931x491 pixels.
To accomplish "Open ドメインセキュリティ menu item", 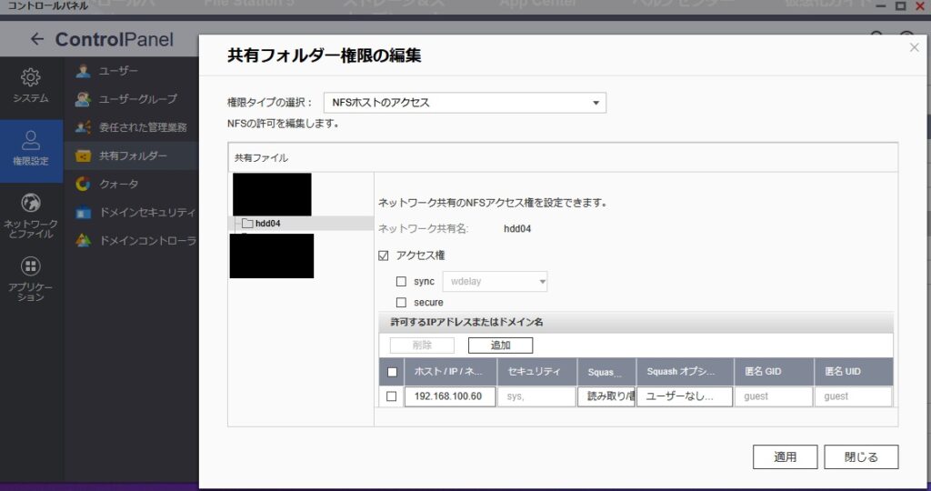I will pyautogui.click(x=146, y=213).
